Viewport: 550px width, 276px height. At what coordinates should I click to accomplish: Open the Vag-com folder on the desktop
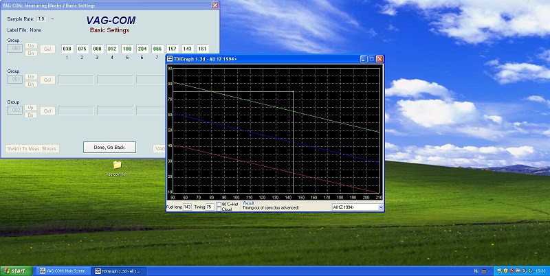pos(117,165)
